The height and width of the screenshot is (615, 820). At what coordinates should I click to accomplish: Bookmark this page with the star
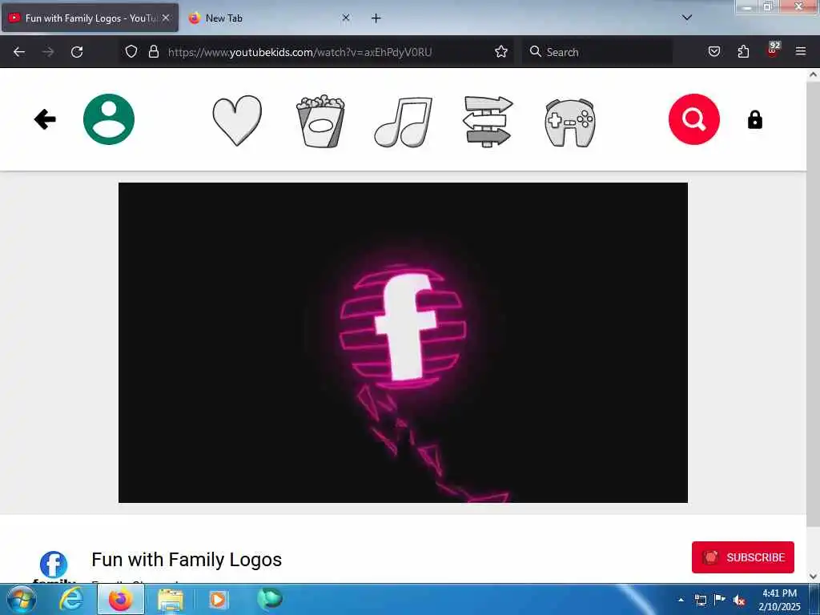501,52
